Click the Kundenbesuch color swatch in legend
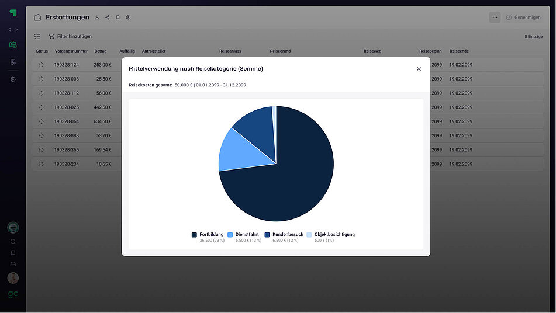The width and height of the screenshot is (556, 313). (267, 235)
